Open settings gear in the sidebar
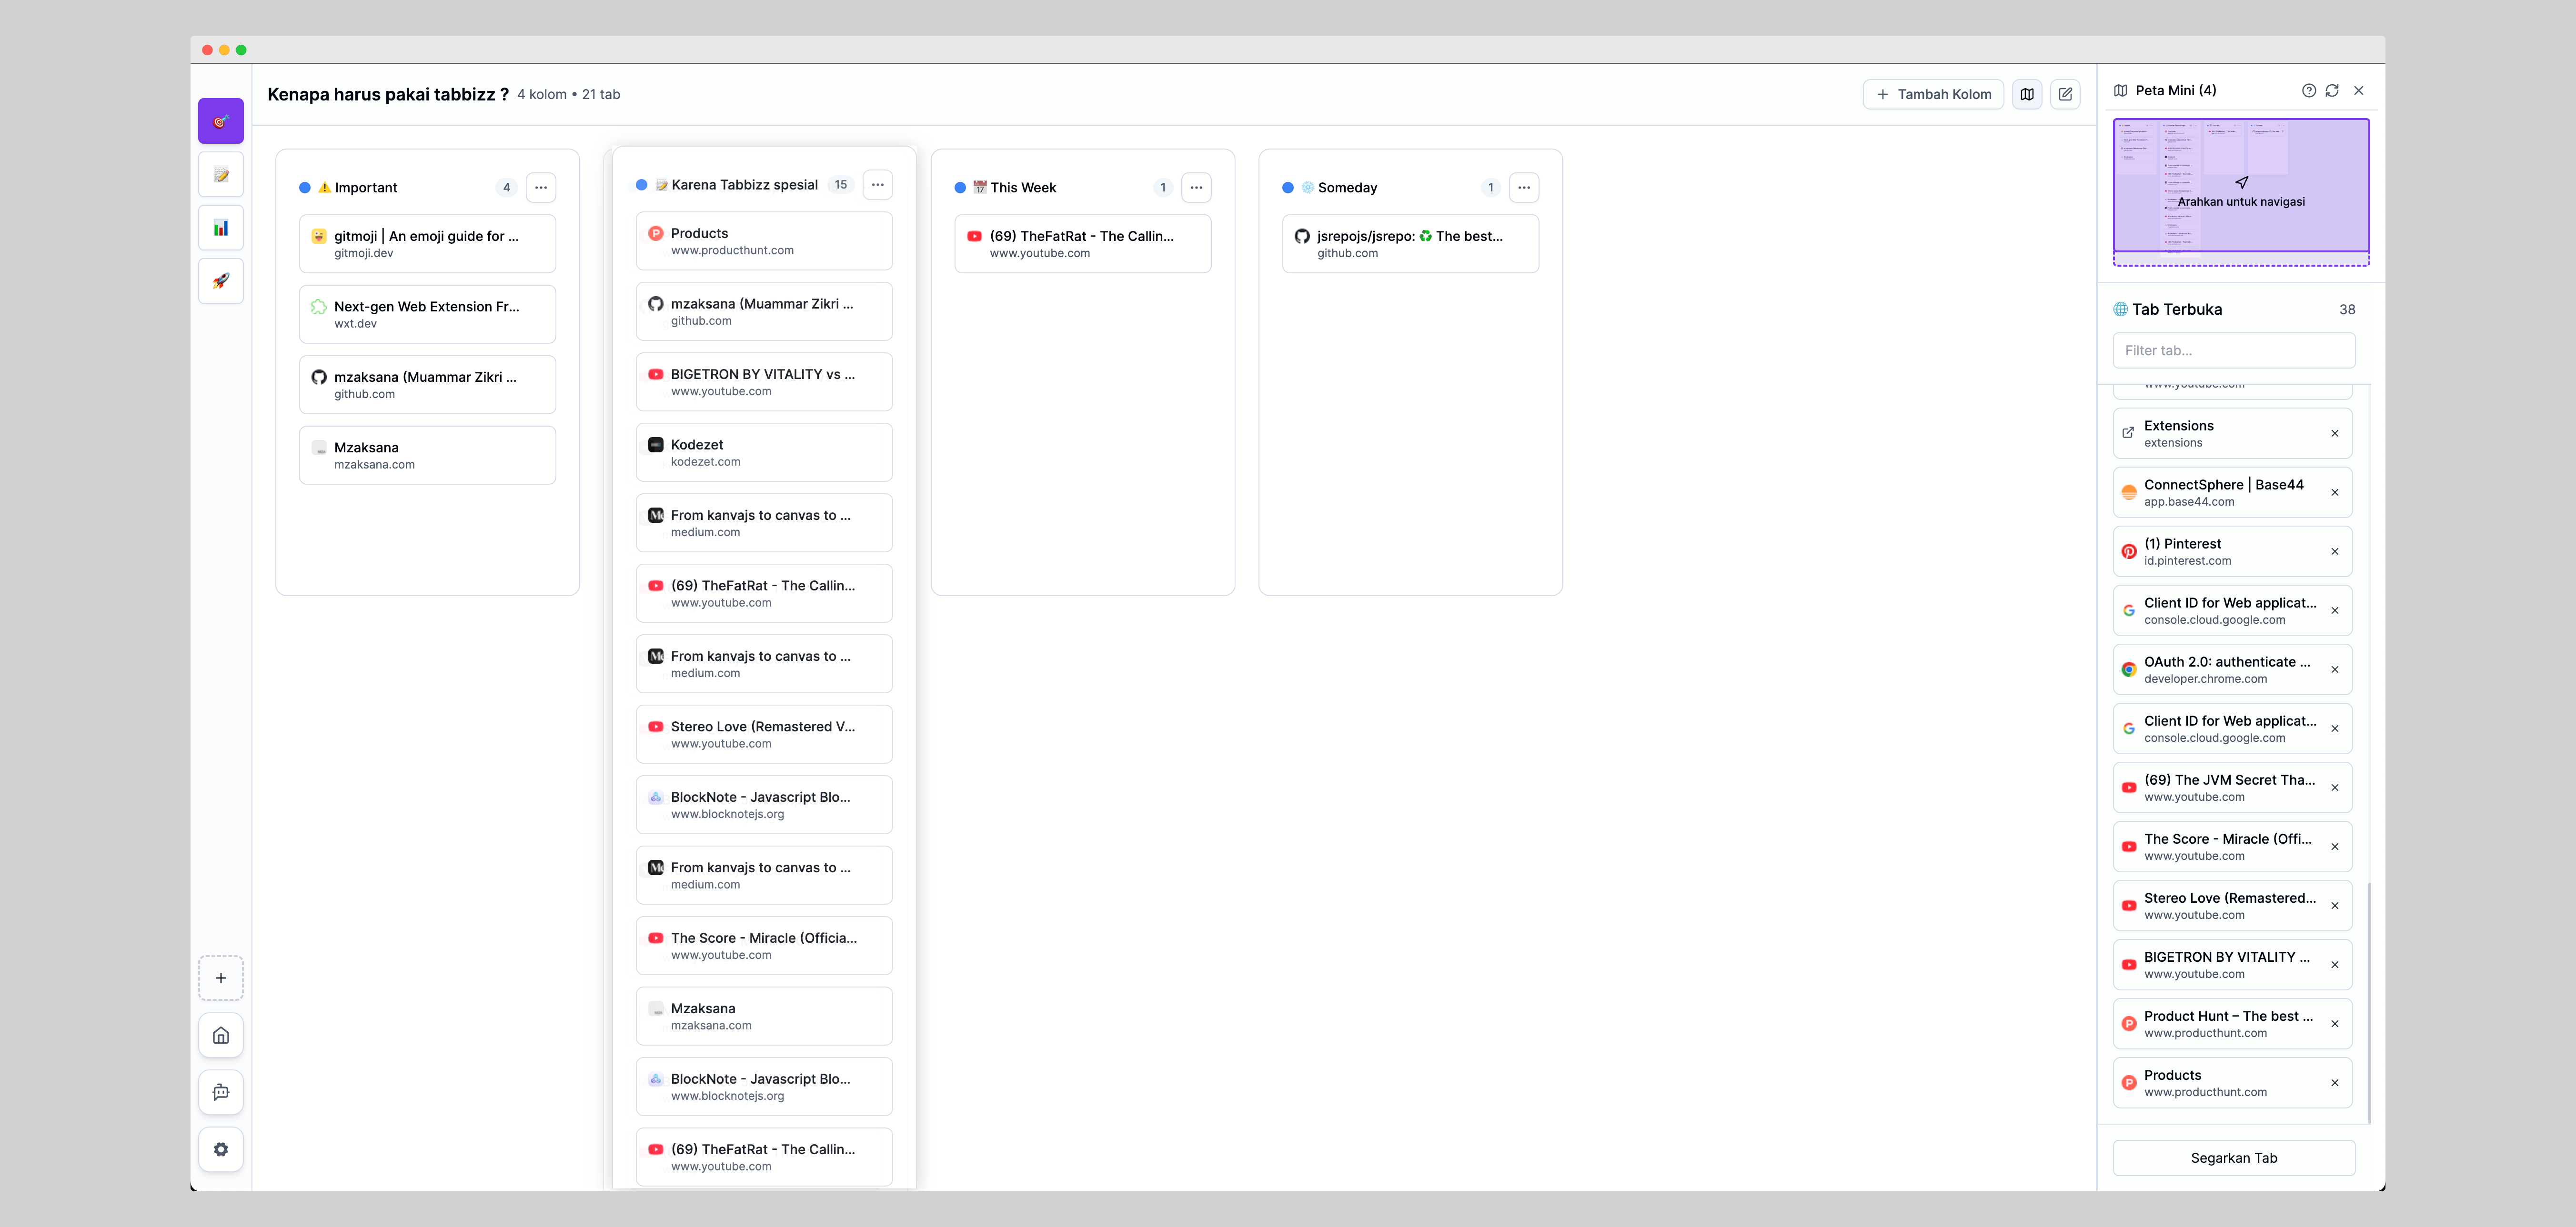The width and height of the screenshot is (2576, 1227). 221,1149
